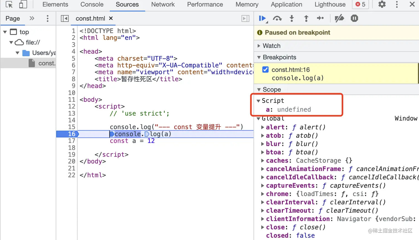419x240 pixels.
Task: Click the Paused on breakpoint banner
Action: point(336,32)
